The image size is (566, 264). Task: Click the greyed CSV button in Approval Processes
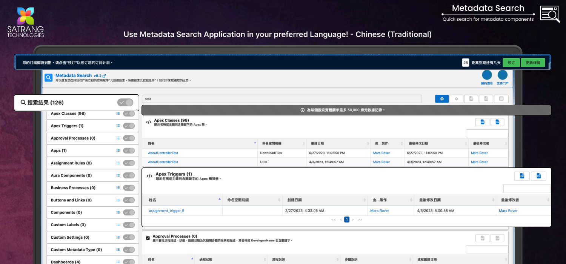click(x=497, y=238)
